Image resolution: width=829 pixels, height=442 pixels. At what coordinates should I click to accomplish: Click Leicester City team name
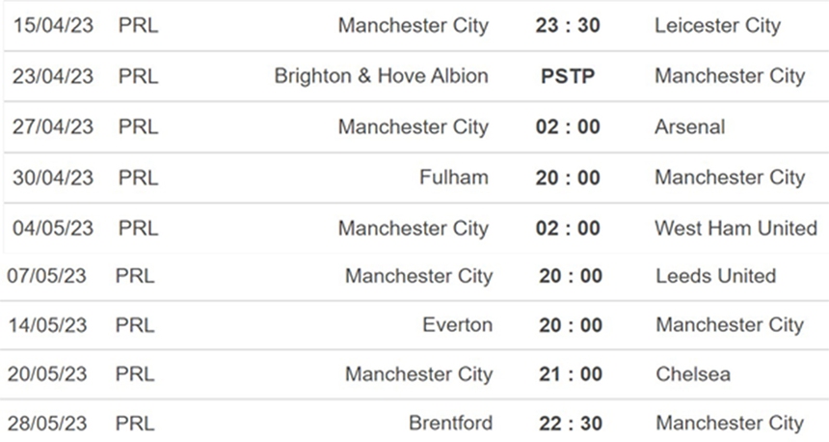click(x=717, y=25)
